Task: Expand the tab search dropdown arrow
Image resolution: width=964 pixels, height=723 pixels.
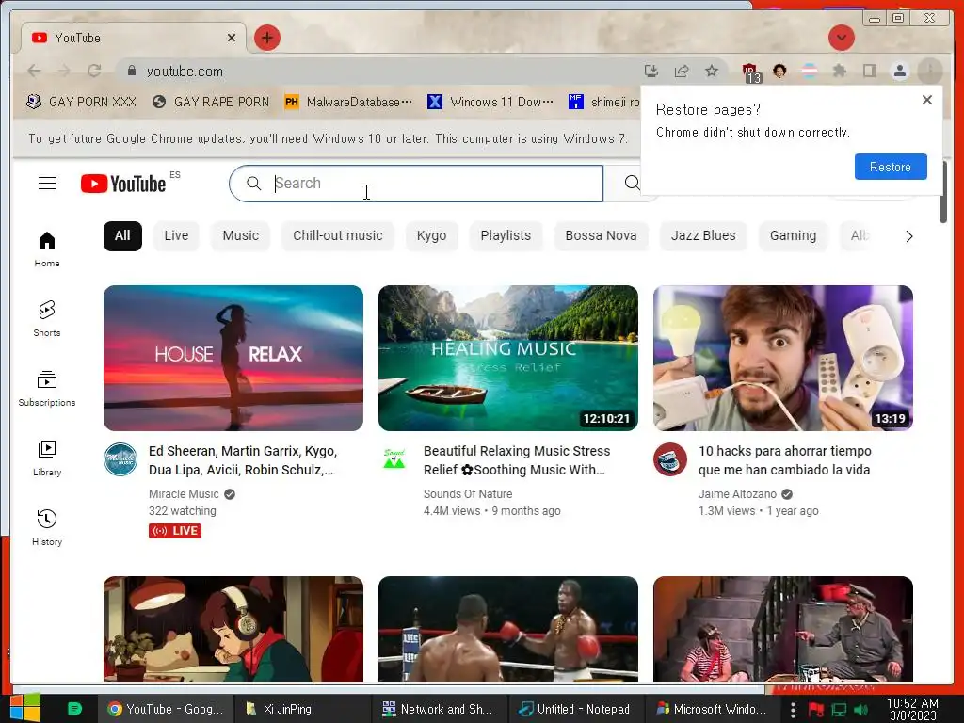Action: tap(841, 38)
